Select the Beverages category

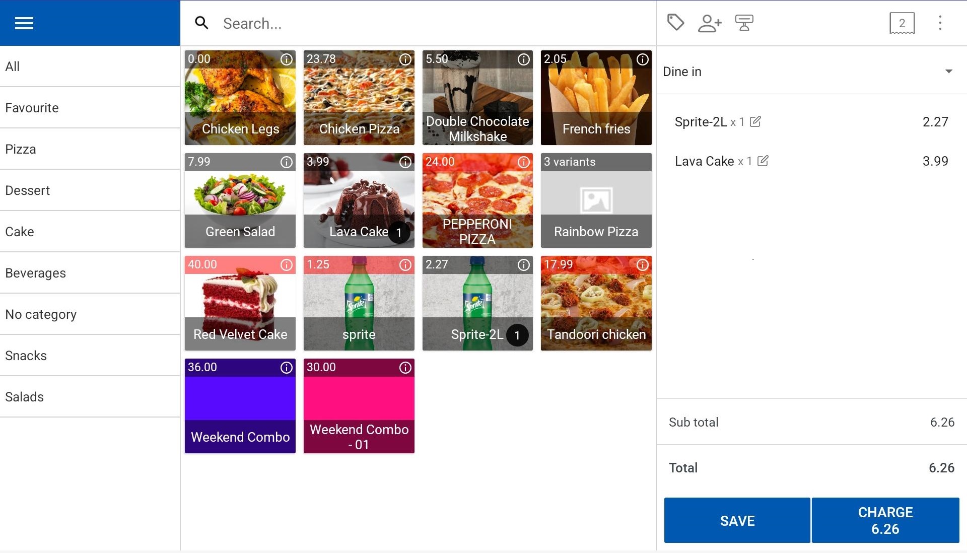35,273
